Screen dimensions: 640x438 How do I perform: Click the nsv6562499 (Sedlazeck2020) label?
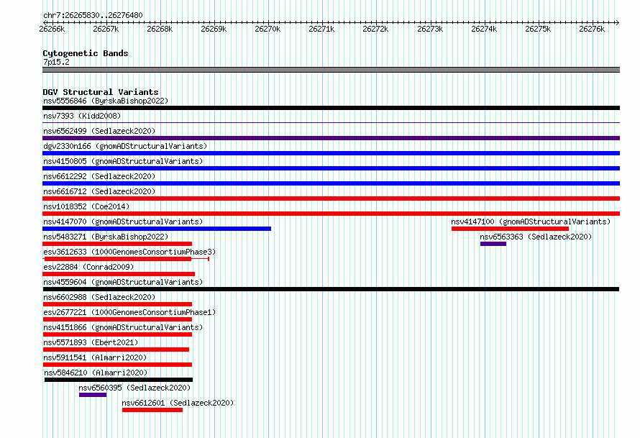[x=99, y=131]
